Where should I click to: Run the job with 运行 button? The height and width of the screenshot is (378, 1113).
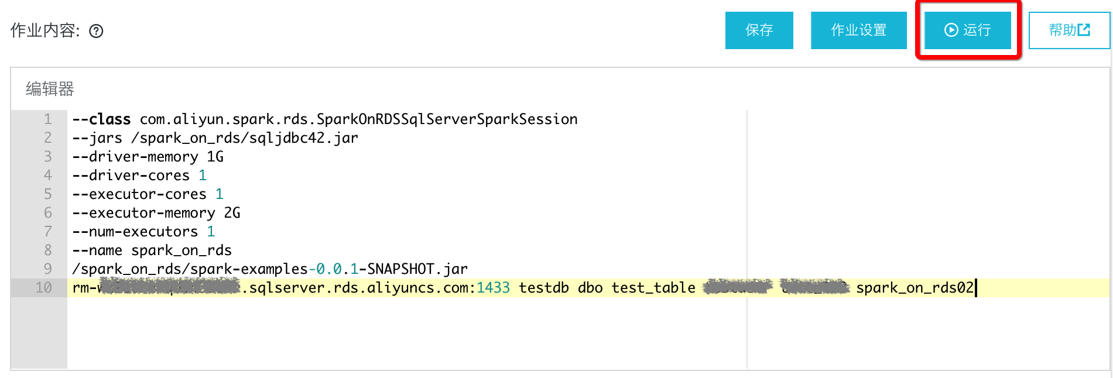(967, 30)
